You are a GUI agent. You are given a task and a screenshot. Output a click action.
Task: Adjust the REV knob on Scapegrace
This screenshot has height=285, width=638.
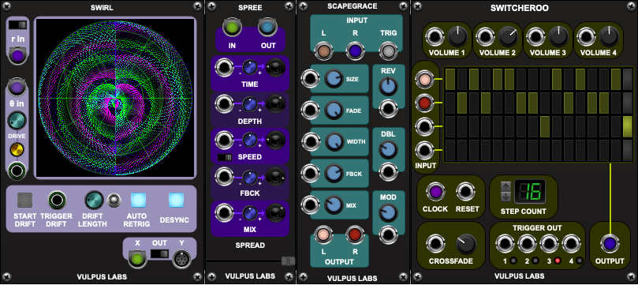click(x=388, y=86)
